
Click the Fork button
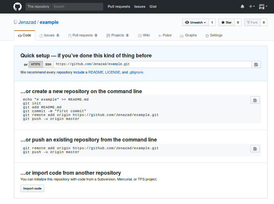(x=252, y=23)
